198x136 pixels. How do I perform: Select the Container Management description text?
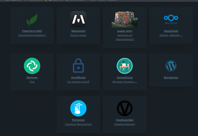click(x=78, y=124)
